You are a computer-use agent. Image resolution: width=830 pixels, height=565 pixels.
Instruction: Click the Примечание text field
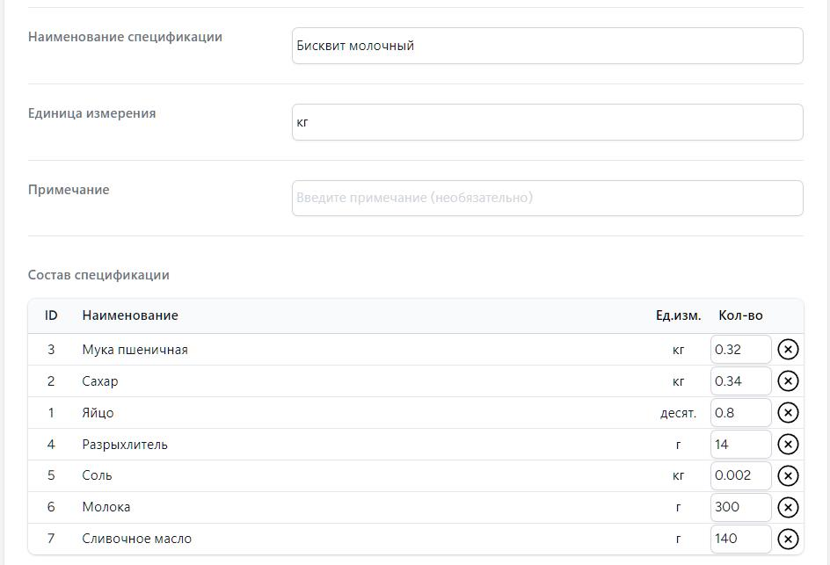pyautogui.click(x=547, y=198)
